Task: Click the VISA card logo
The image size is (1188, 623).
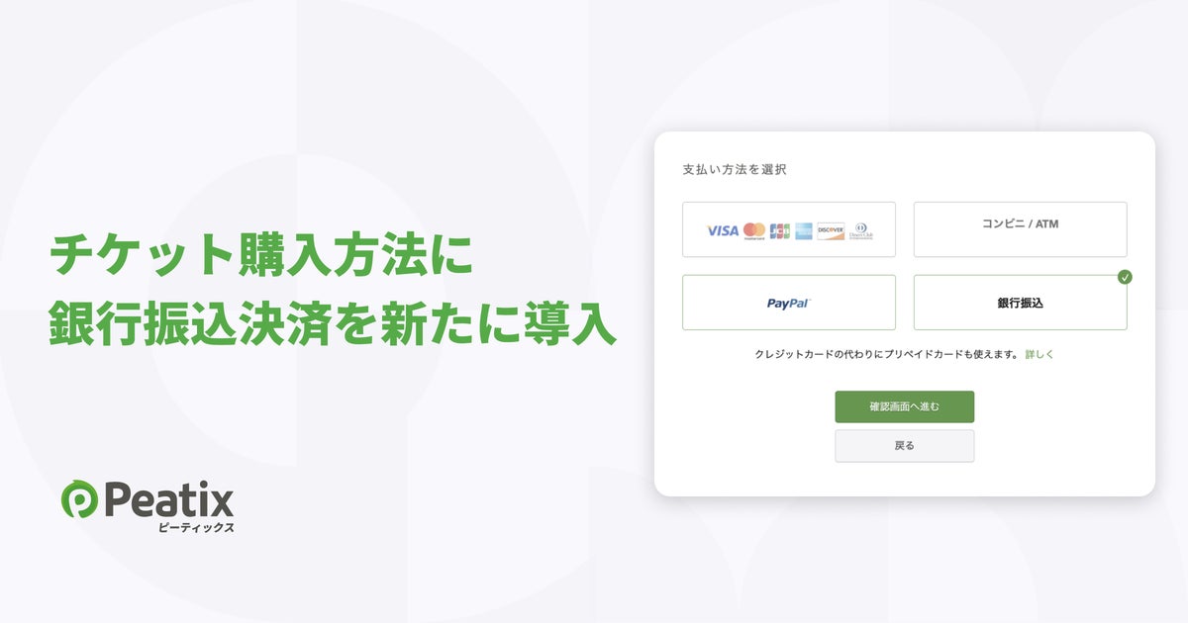Action: point(723,230)
